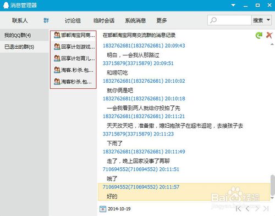Click group icon beside 邯郸淘宝网商
This screenshot has width=275, height=216.
[57, 35]
